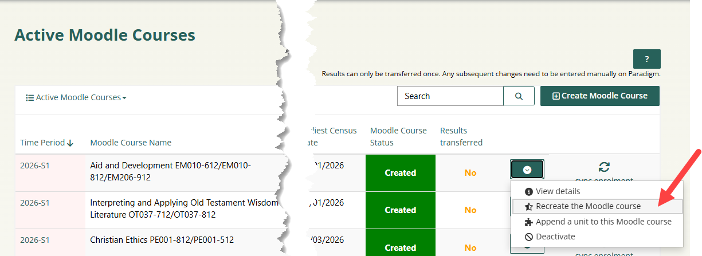Viewport: 702px width, 256px height.
Task: Select Append a unit to this Moodle course
Action: pos(597,222)
